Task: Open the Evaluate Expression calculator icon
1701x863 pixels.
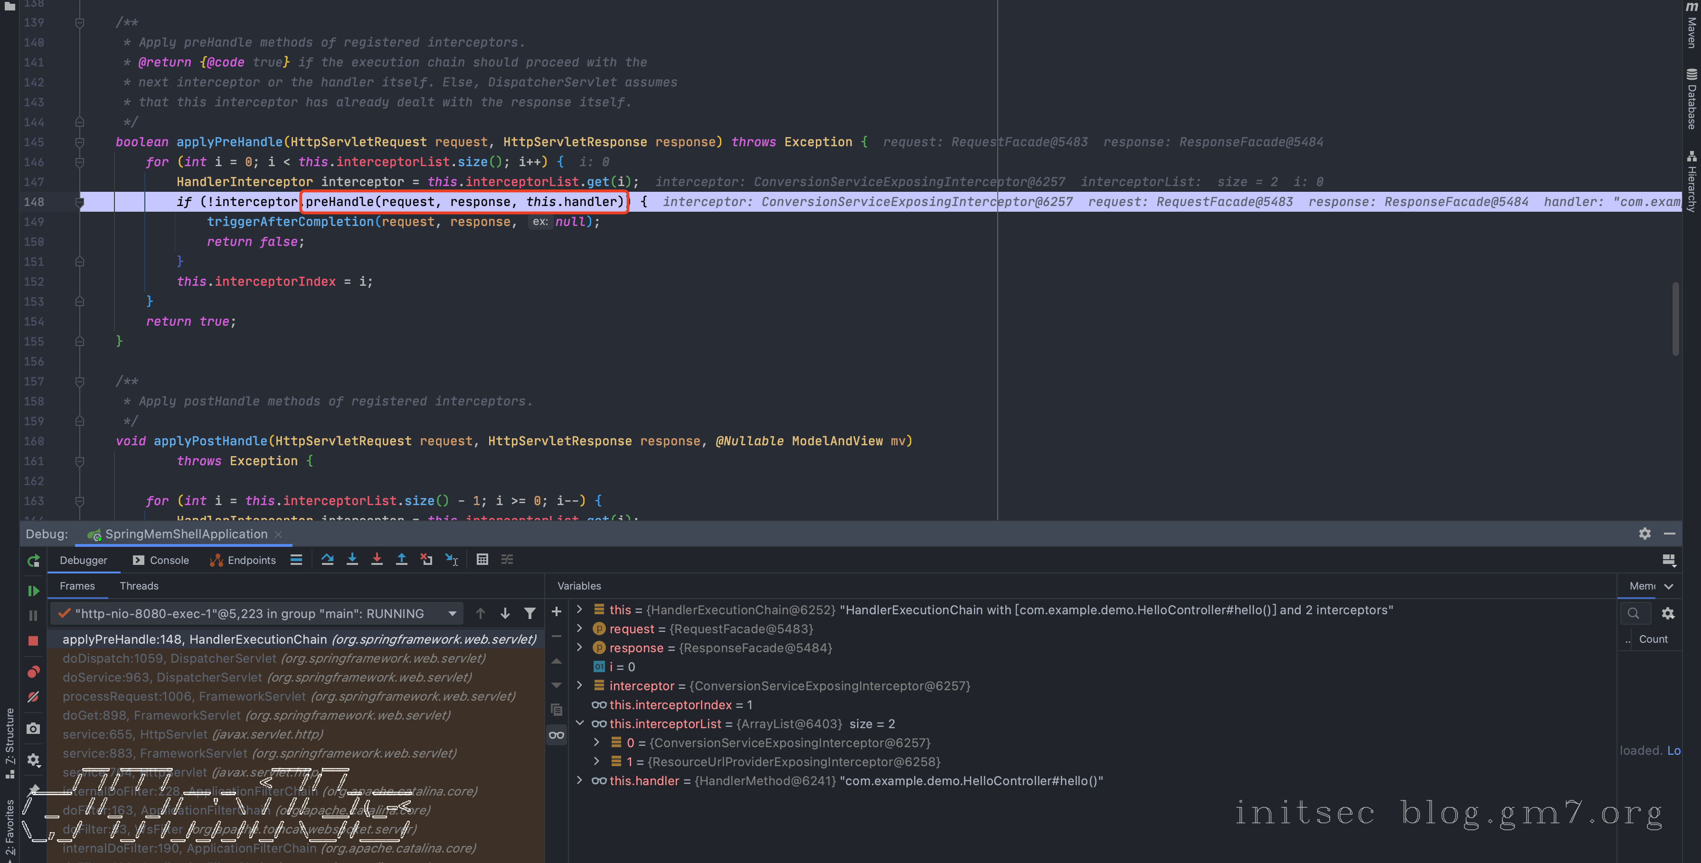Action: 482,559
